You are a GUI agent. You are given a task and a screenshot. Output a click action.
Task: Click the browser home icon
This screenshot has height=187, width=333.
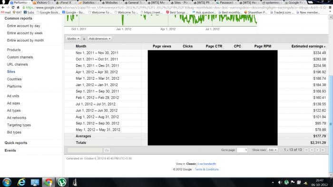18,8
